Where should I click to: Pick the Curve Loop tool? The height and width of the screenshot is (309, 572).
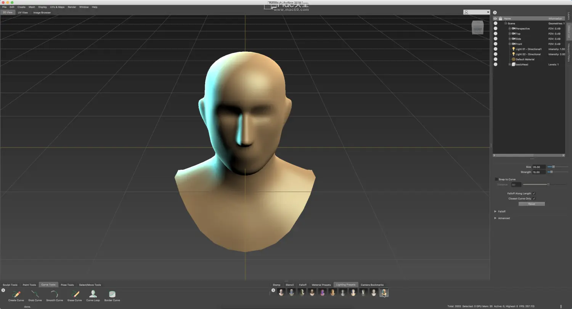(93, 294)
